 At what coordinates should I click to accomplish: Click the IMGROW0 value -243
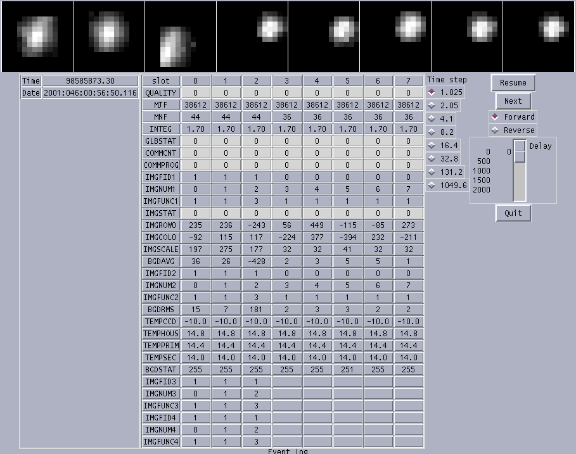(x=257, y=225)
